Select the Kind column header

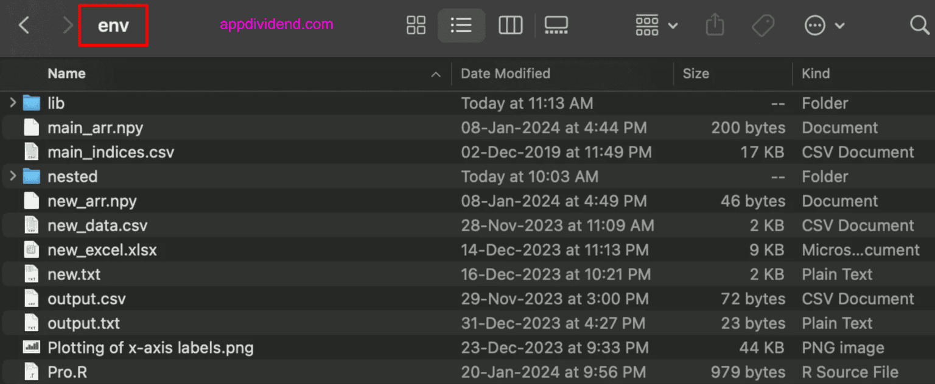(x=816, y=74)
